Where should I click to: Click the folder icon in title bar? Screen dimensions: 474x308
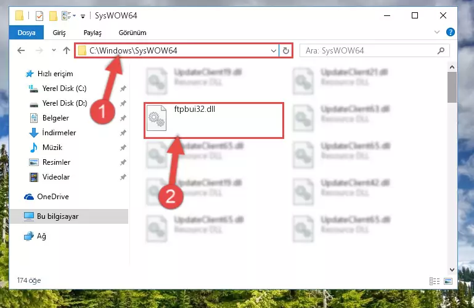19,15
